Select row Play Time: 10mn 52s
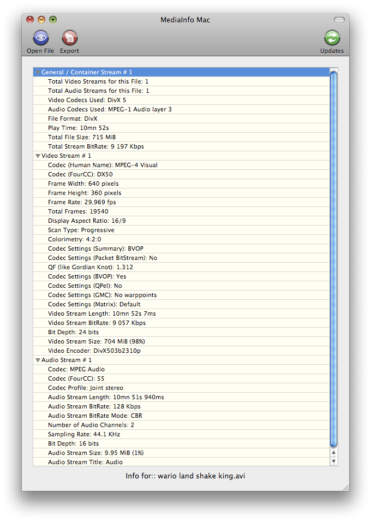The image size is (371, 521). pyautogui.click(x=181, y=128)
